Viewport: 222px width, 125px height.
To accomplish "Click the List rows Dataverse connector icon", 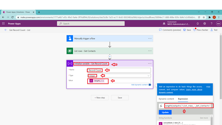I will click(70, 51).
